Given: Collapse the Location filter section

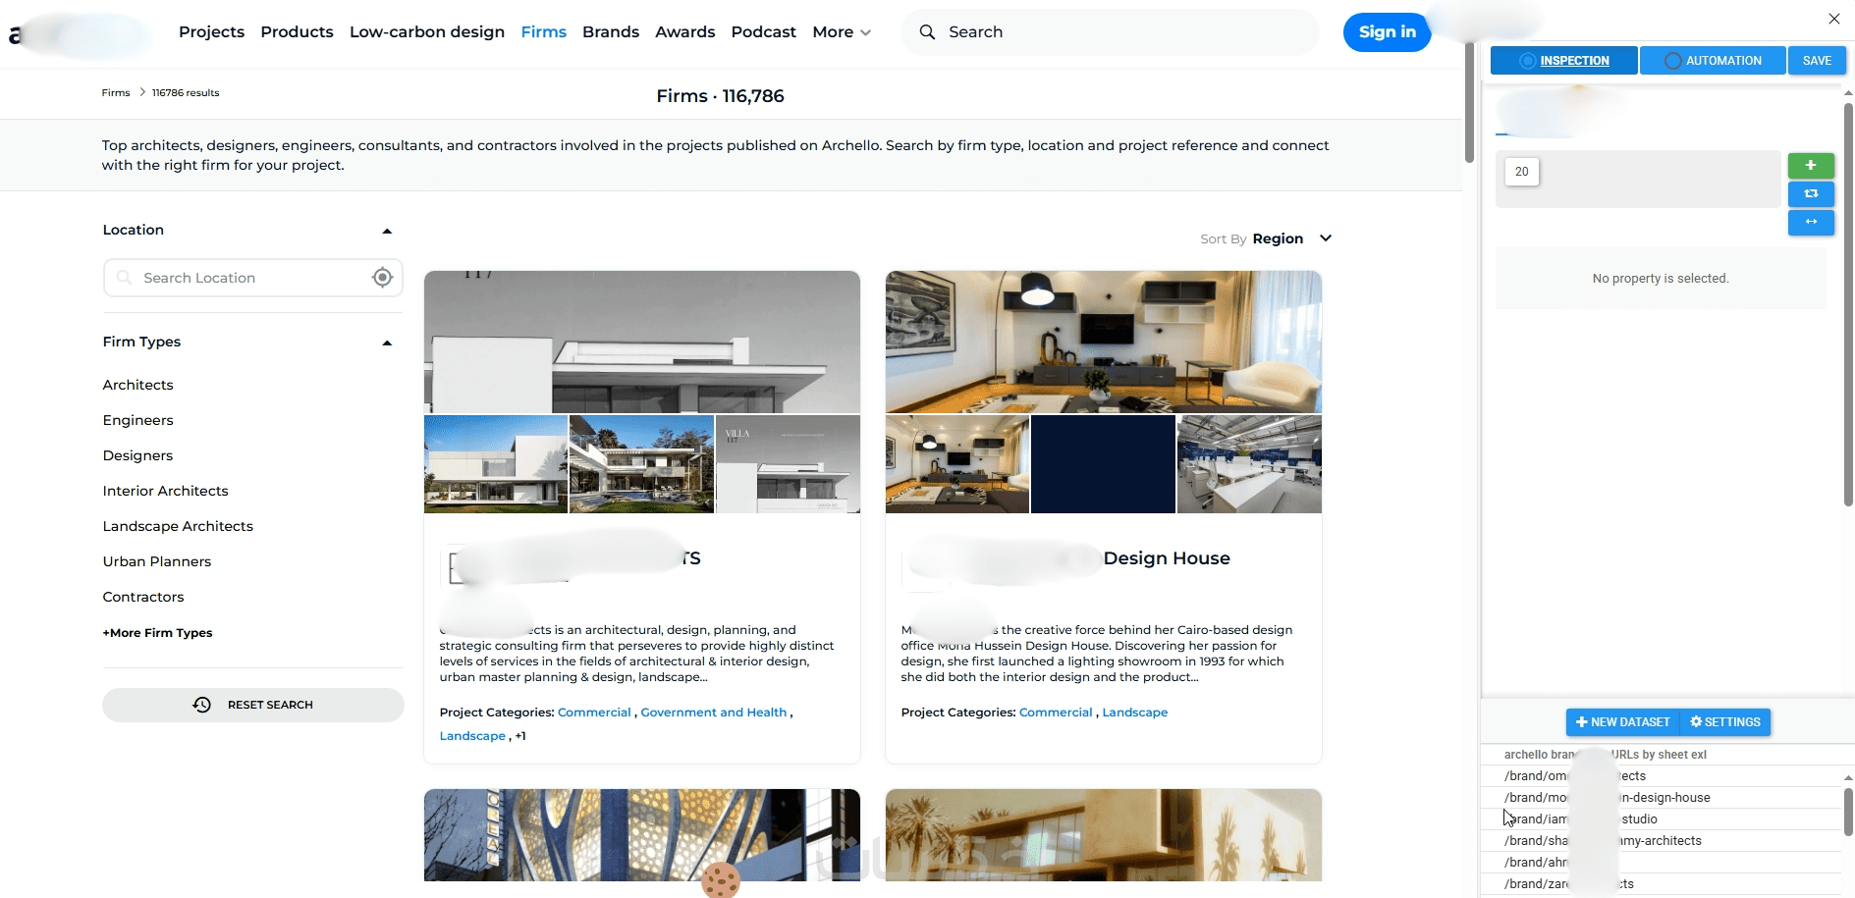Looking at the screenshot, I should [x=387, y=231].
